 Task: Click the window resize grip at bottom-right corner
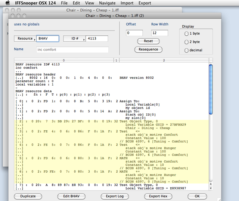[x=219, y=199]
